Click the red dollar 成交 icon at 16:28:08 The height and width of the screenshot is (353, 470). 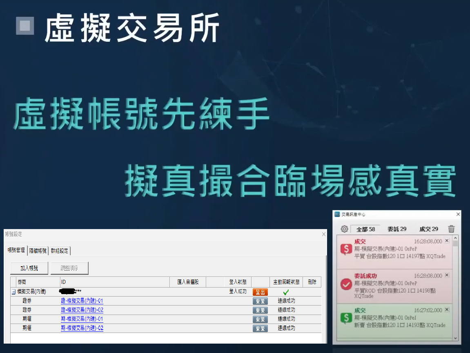[346, 249]
